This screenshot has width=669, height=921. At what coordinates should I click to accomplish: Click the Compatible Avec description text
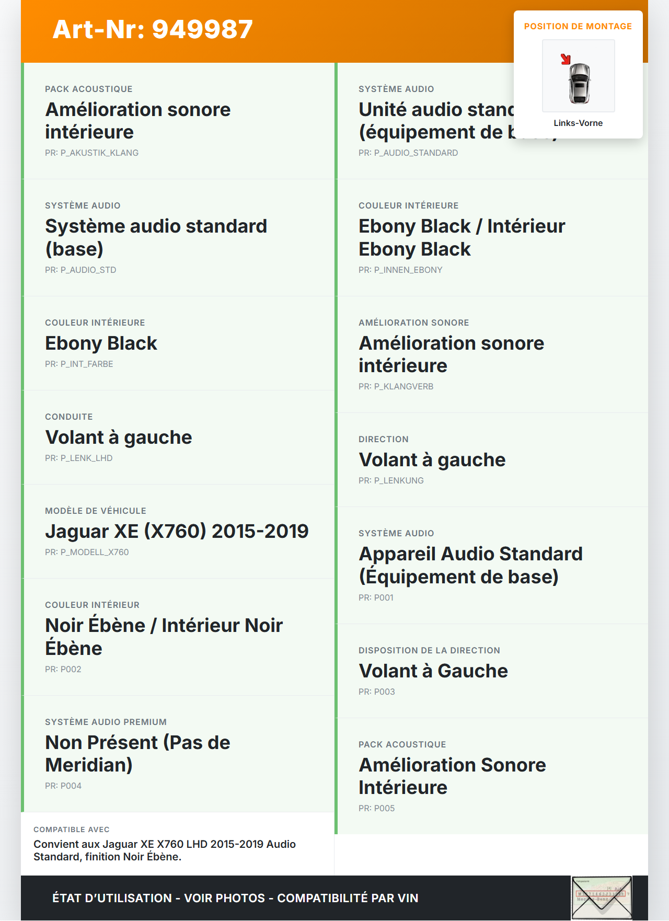[x=165, y=850]
